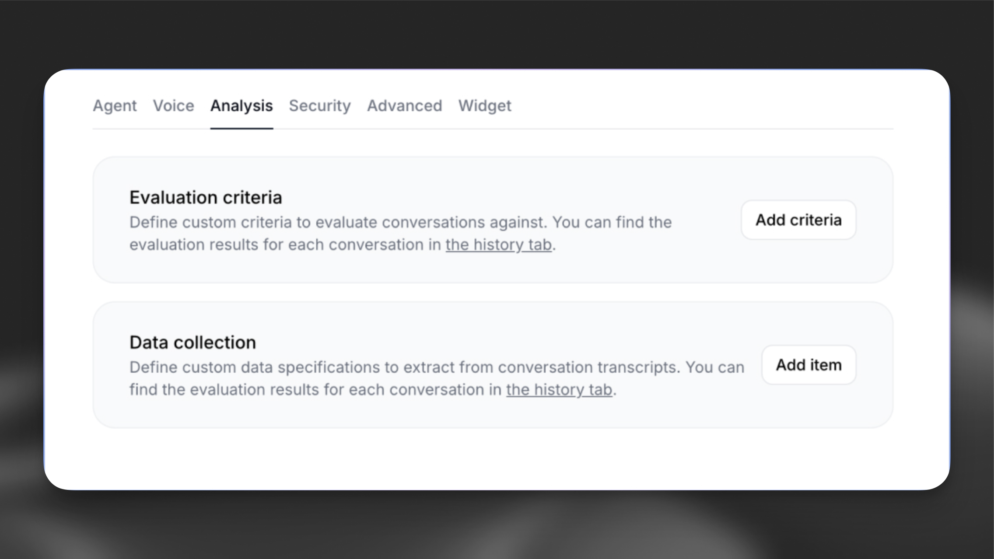Viewport: 994px width, 559px height.
Task: Open the history tab link under Data collection
Action: 559,390
